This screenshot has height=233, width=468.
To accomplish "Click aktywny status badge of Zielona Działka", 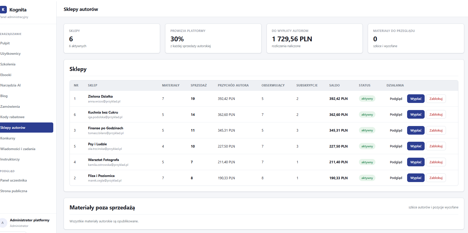I will 367,99.
